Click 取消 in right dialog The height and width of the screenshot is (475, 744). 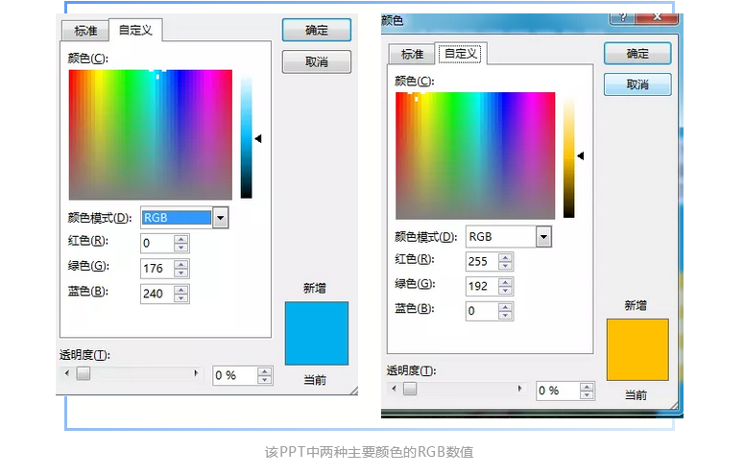click(x=637, y=85)
